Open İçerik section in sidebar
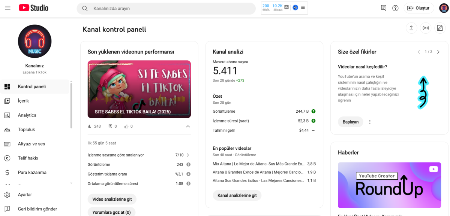 point(35,101)
